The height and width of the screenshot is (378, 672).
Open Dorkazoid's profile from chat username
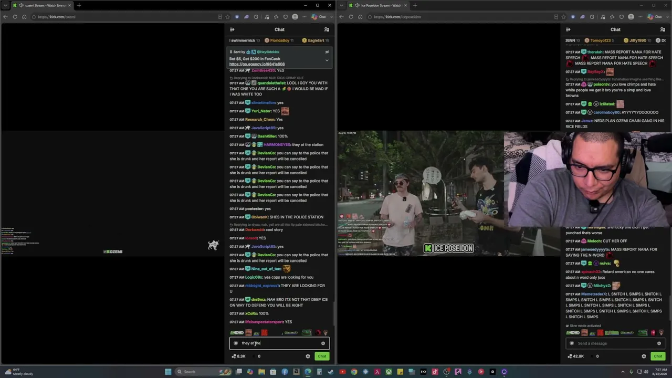[x=255, y=230]
